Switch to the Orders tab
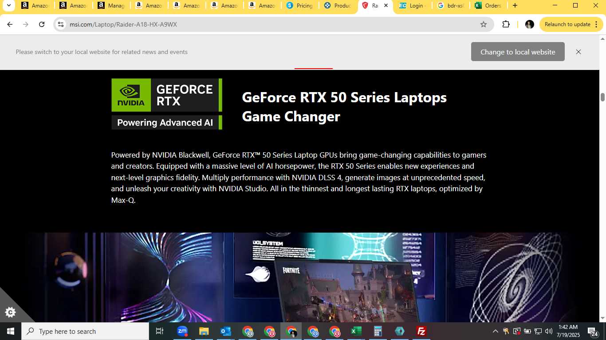 [x=489, y=6]
